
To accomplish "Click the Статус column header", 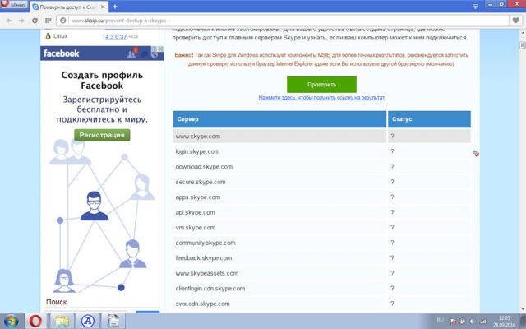I will [429, 119].
